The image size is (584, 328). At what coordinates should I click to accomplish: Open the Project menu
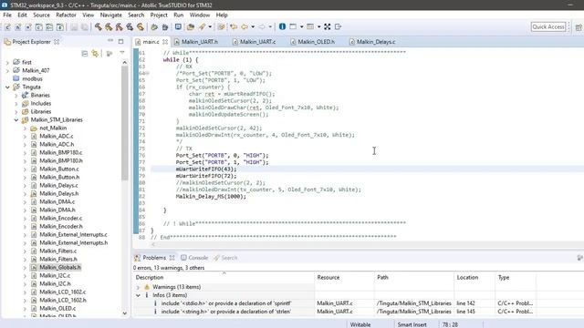[x=159, y=15]
